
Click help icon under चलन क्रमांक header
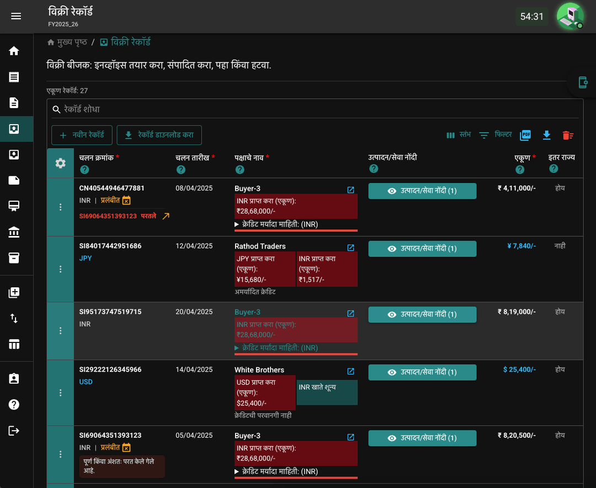(84, 170)
